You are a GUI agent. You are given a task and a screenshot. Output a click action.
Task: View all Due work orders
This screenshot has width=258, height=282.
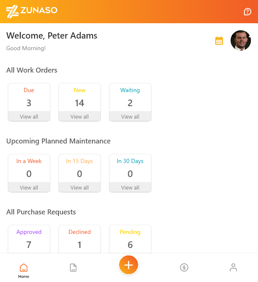(x=29, y=117)
